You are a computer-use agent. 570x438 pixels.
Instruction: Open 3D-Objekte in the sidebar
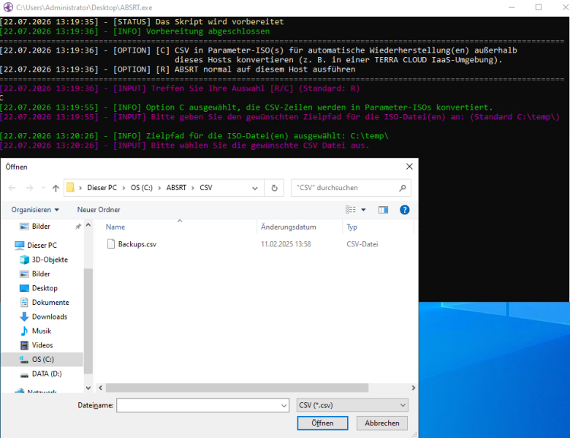(x=50, y=260)
